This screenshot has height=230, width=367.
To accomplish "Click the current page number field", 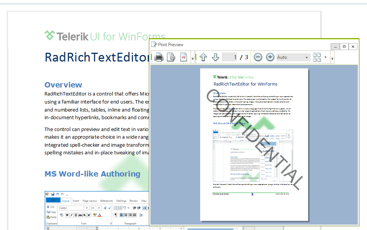I will [x=230, y=57].
